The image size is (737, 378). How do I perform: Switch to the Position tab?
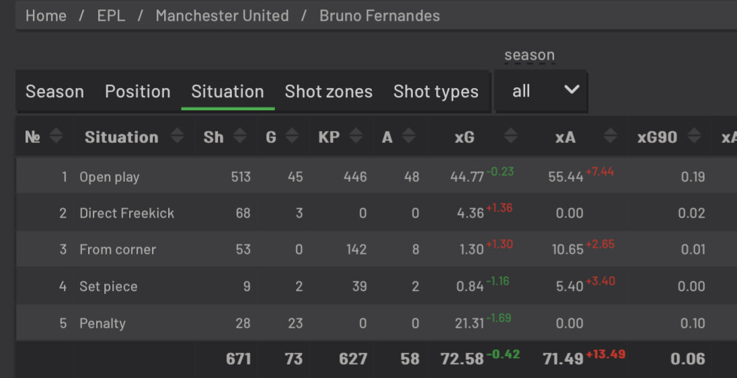tap(138, 91)
